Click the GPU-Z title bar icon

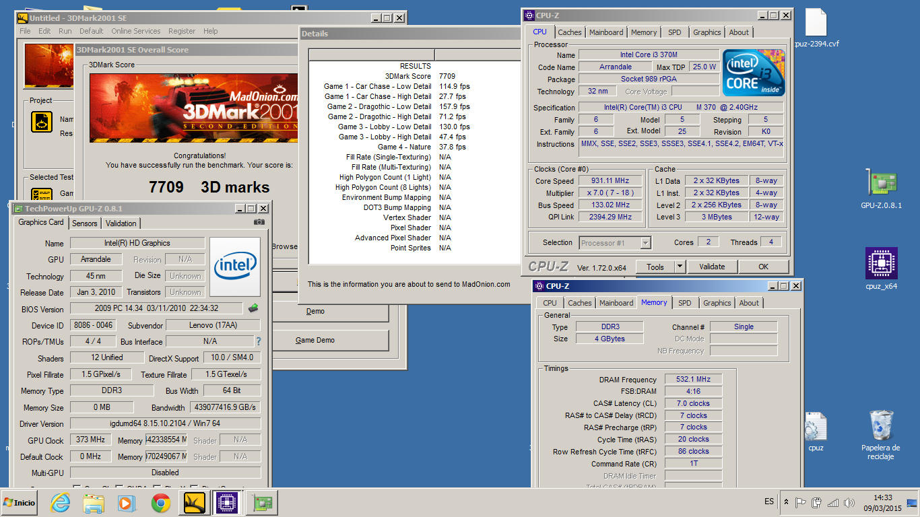point(19,209)
